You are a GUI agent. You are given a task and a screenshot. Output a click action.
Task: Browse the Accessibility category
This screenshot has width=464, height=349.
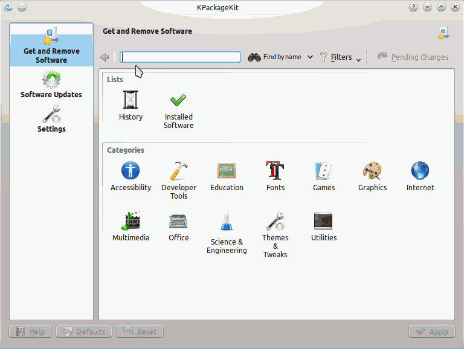(x=130, y=176)
